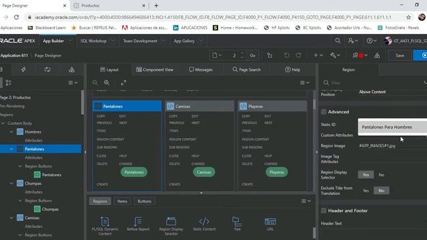The width and height of the screenshot is (427, 240).
Task: Click the Application 611 breadcrumb link
Action: [x=14, y=55]
